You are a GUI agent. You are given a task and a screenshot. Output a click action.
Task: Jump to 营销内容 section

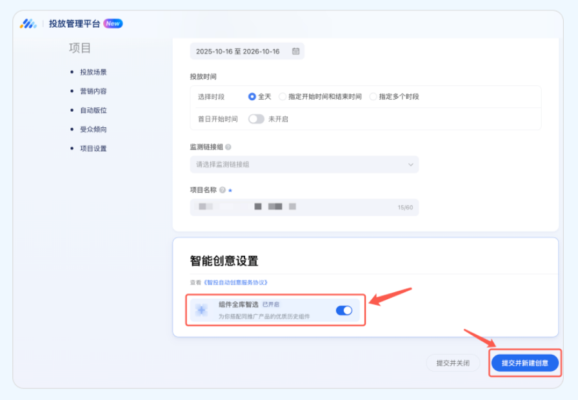pyautogui.click(x=93, y=91)
